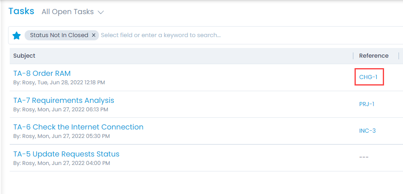Click the Reference column header
The width and height of the screenshot is (403, 194).
[374, 56]
